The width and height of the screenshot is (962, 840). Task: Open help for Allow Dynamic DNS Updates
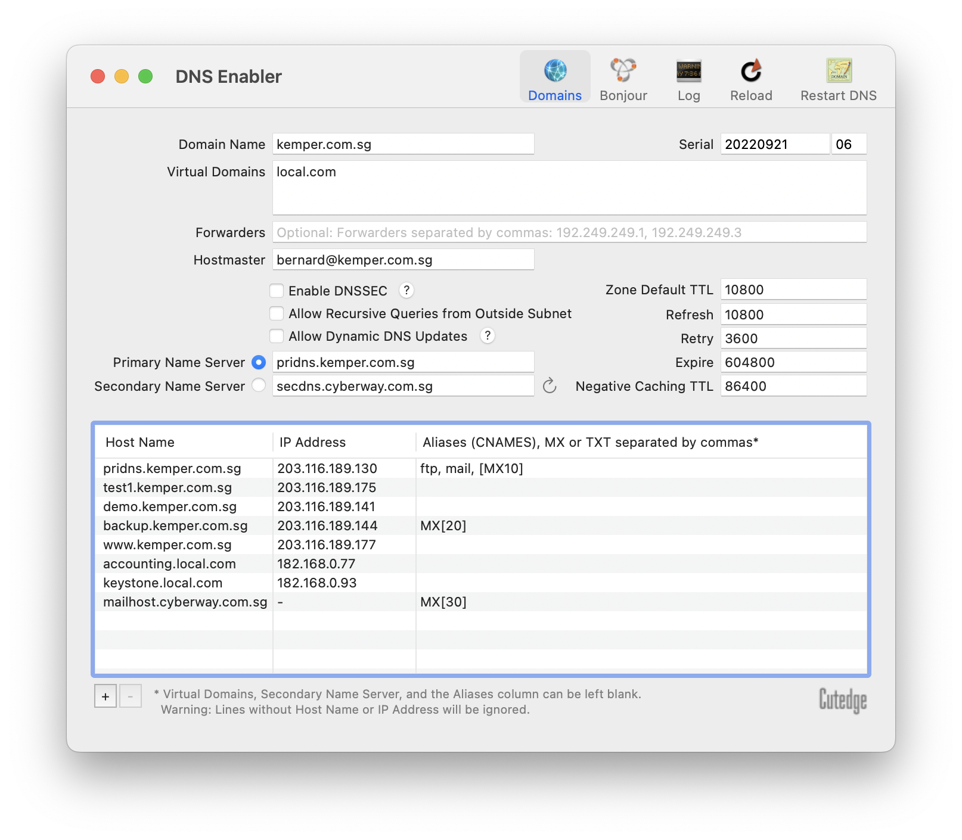point(488,336)
